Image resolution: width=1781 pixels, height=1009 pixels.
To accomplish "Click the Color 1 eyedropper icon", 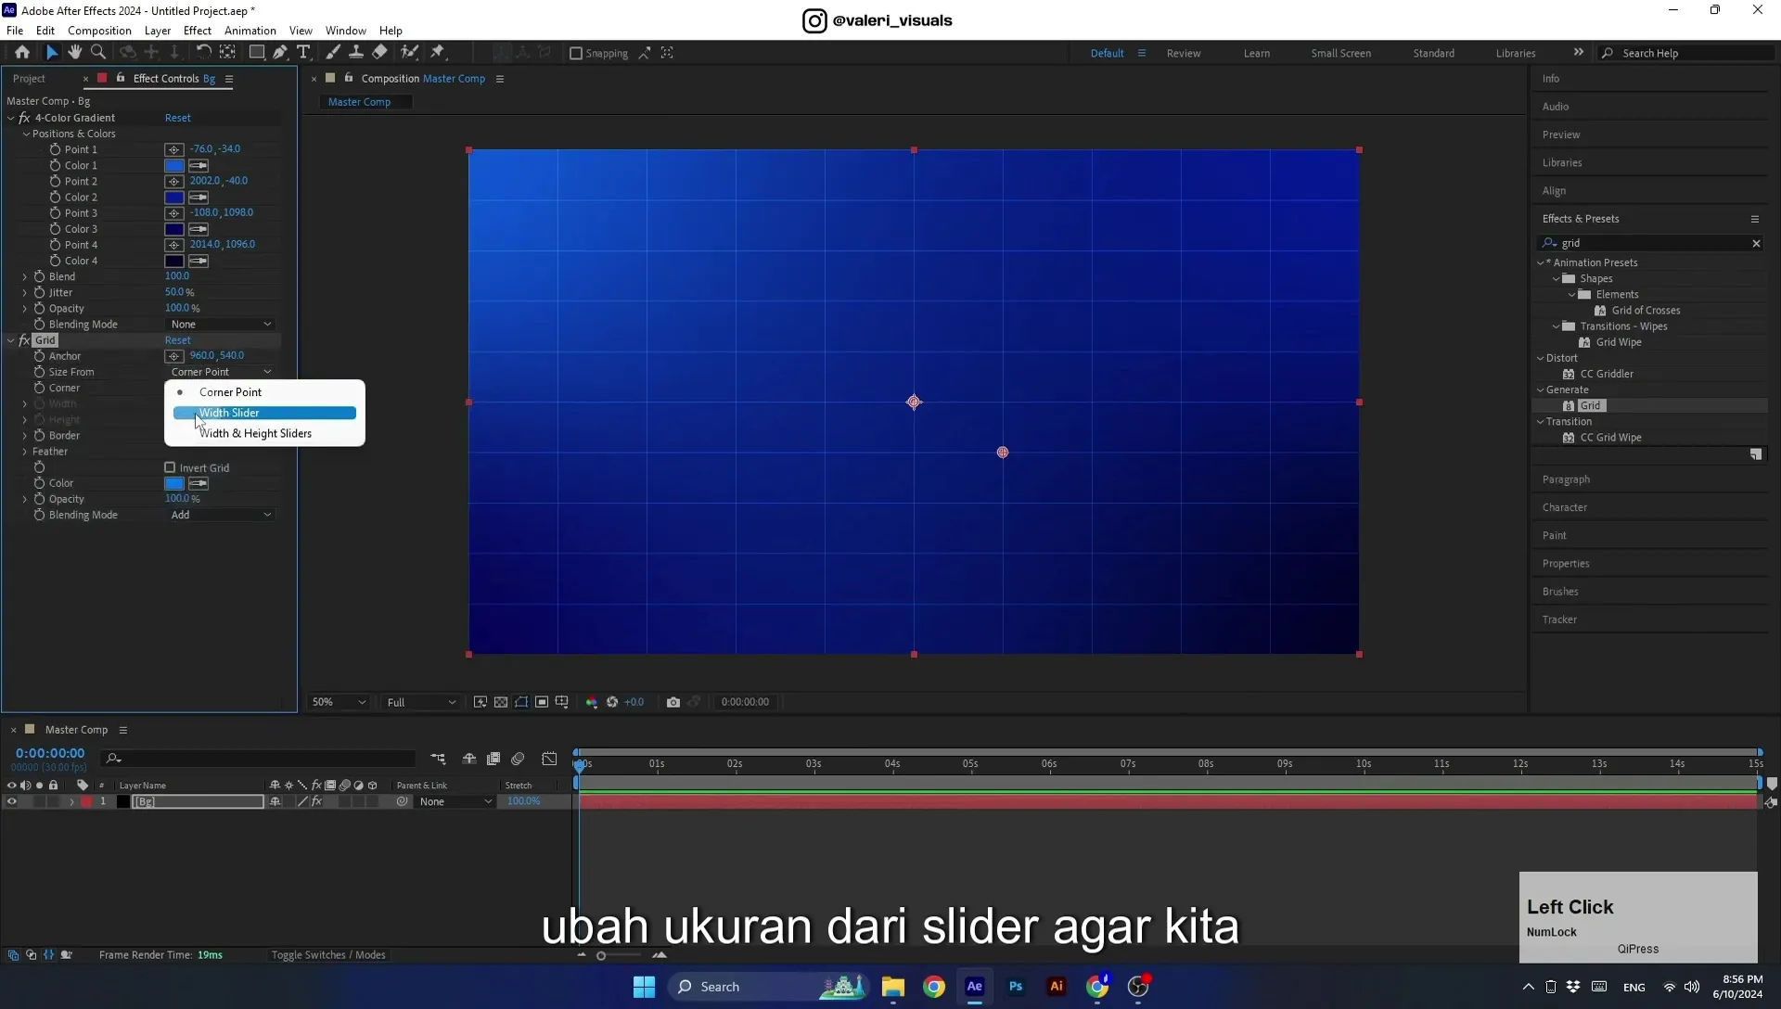I will pyautogui.click(x=199, y=166).
